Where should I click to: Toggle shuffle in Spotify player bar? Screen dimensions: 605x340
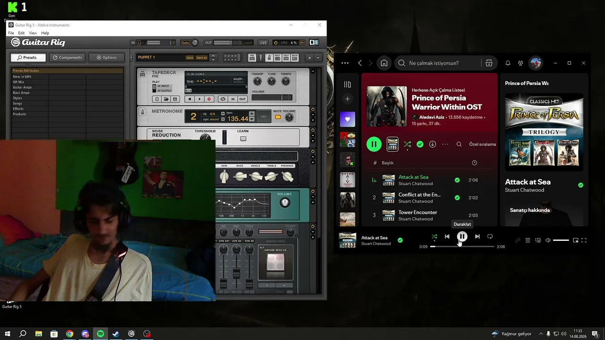[434, 237]
